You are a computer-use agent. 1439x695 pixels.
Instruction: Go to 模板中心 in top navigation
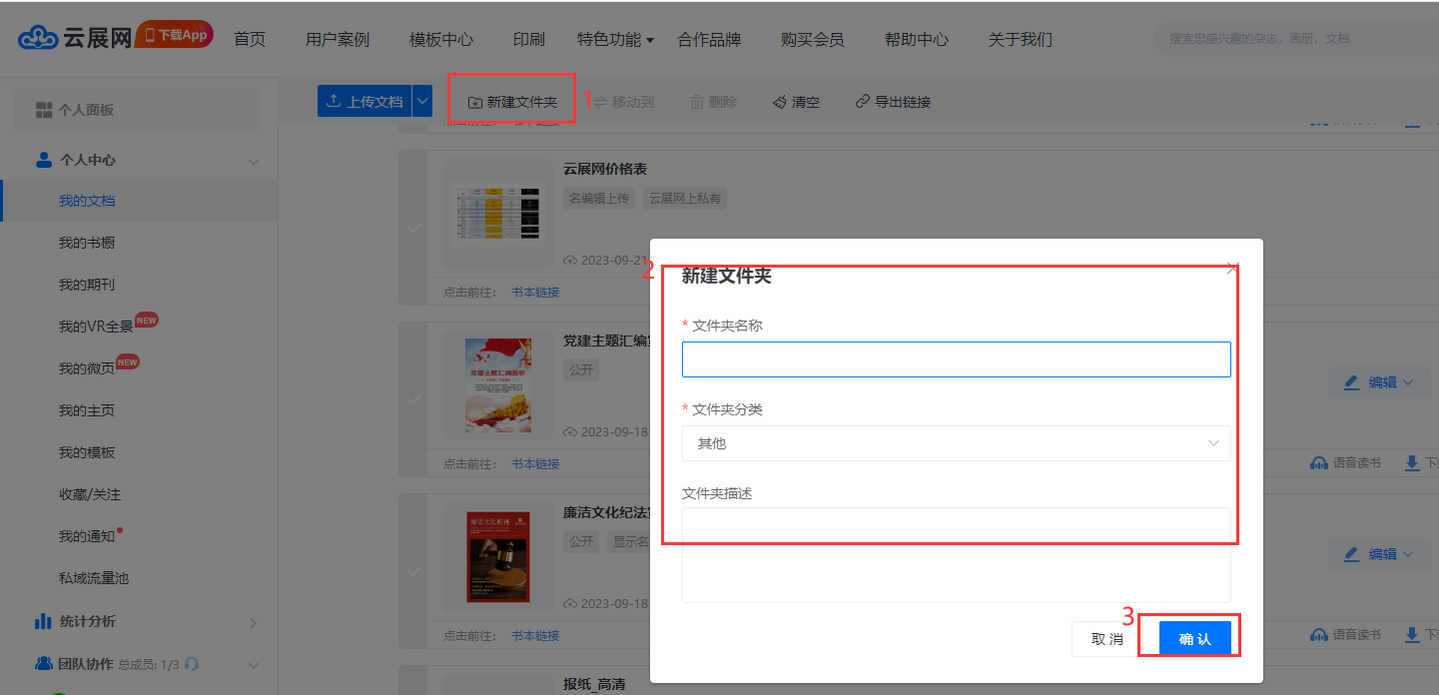[440, 40]
